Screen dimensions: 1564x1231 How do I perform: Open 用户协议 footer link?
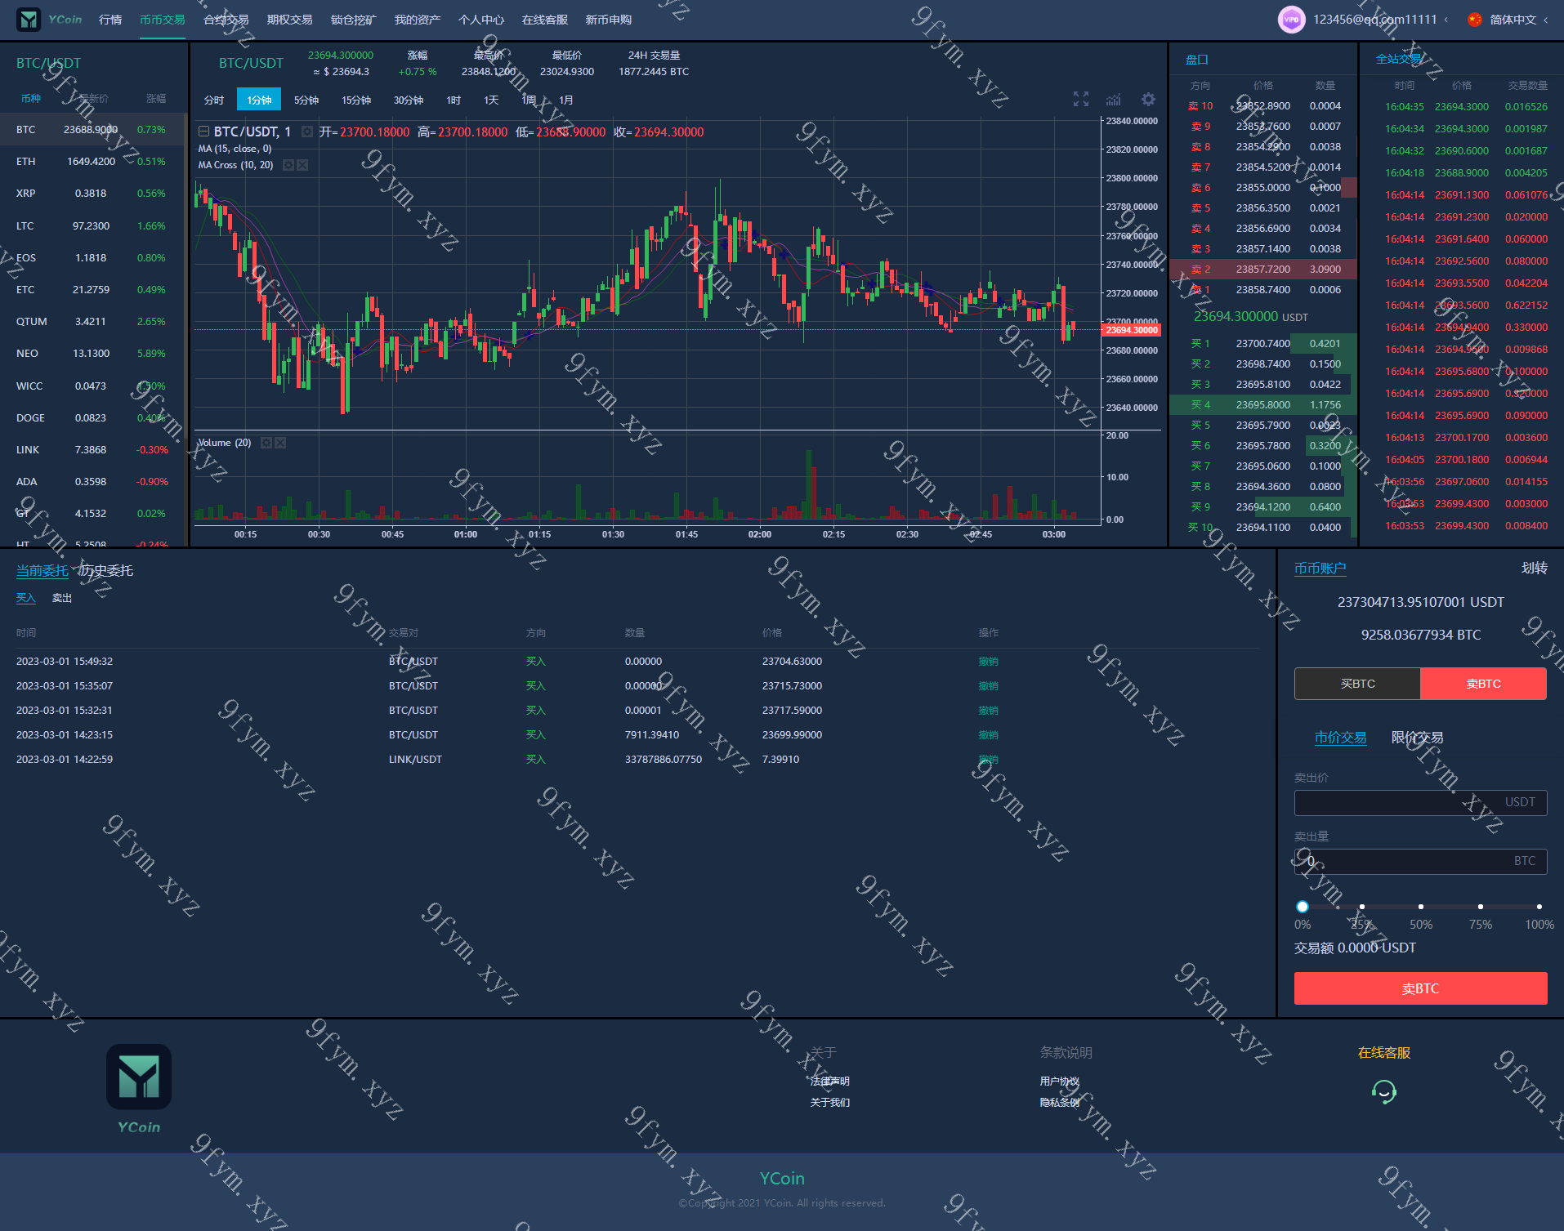pos(1059,1081)
